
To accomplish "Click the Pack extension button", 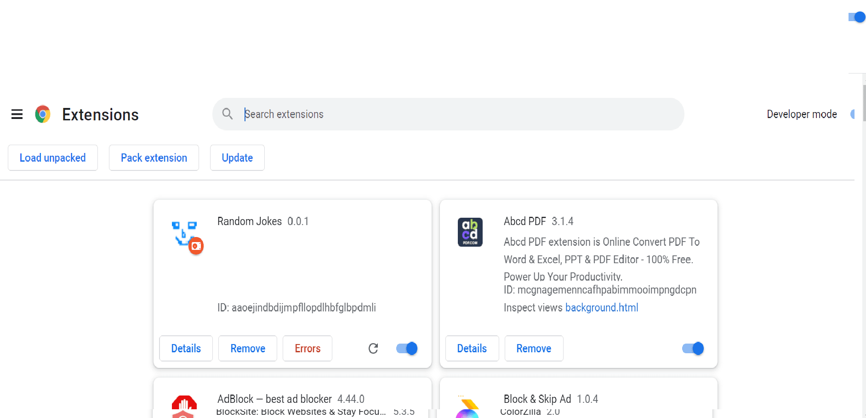I will coord(154,158).
